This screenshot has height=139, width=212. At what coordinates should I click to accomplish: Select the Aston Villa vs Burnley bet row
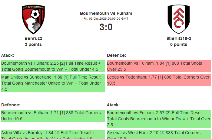pyautogui.click(x=53, y=134)
